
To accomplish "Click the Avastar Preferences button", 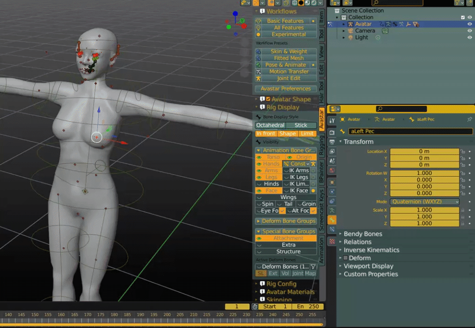I will (x=285, y=89).
